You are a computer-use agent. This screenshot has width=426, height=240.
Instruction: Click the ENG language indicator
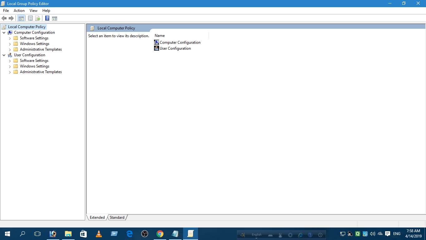(397, 234)
